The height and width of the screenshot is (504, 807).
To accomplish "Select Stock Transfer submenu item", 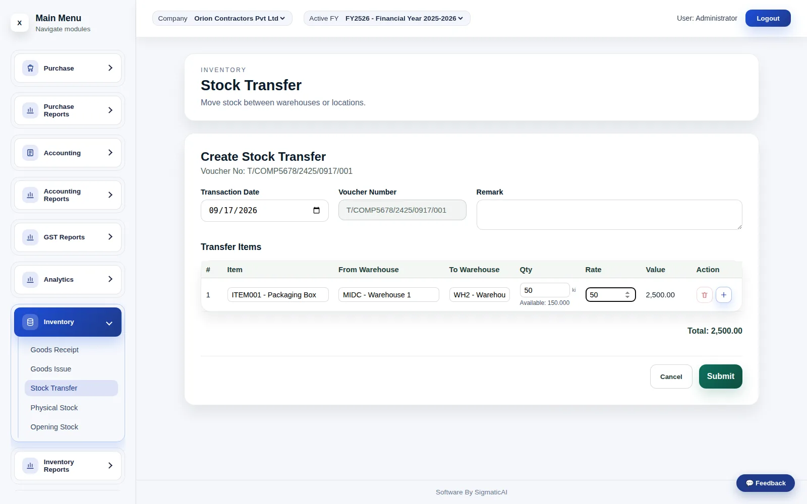I will tap(71, 388).
